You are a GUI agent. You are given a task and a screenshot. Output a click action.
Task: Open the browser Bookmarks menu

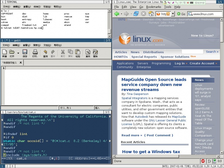[153, 7]
